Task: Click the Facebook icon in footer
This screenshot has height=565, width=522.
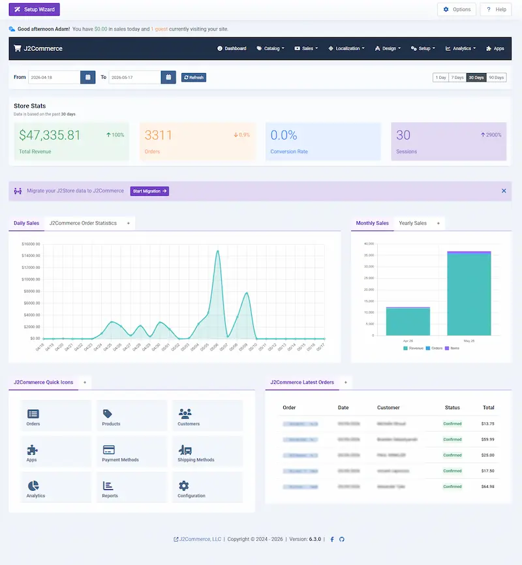Action: (332, 539)
